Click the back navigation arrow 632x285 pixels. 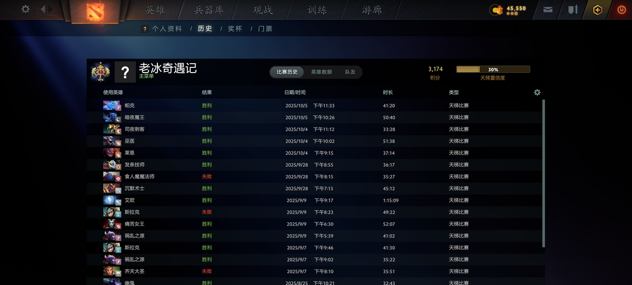tap(42, 9)
